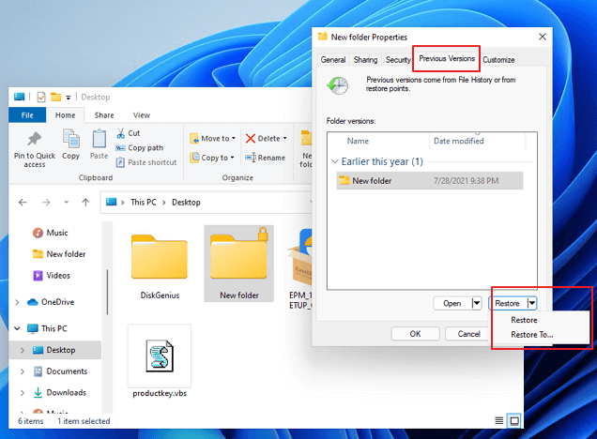Click the Open version button
The width and height of the screenshot is (597, 439).
click(x=452, y=303)
